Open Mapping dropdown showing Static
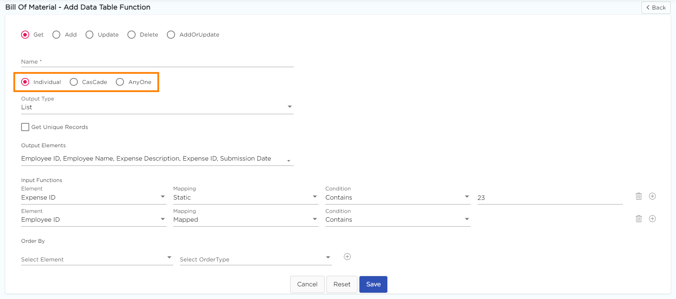The image size is (676, 299). [245, 197]
